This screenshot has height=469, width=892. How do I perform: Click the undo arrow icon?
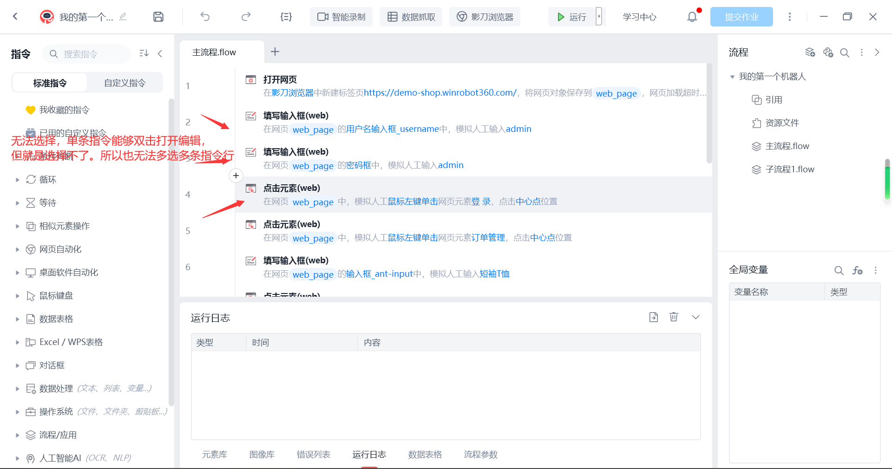(205, 17)
